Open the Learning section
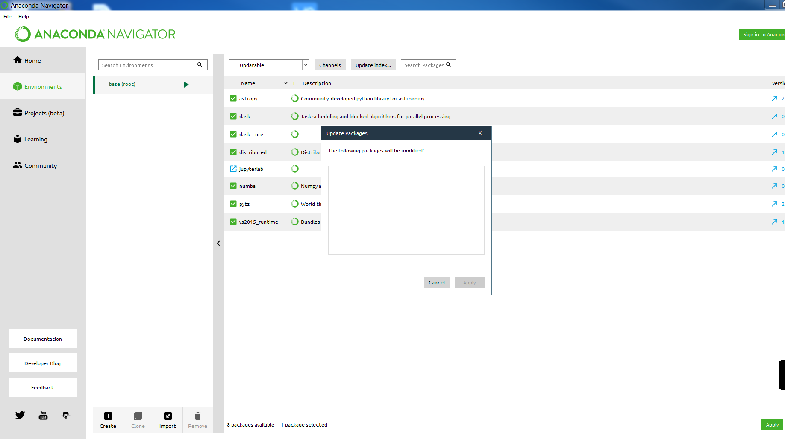 36,139
